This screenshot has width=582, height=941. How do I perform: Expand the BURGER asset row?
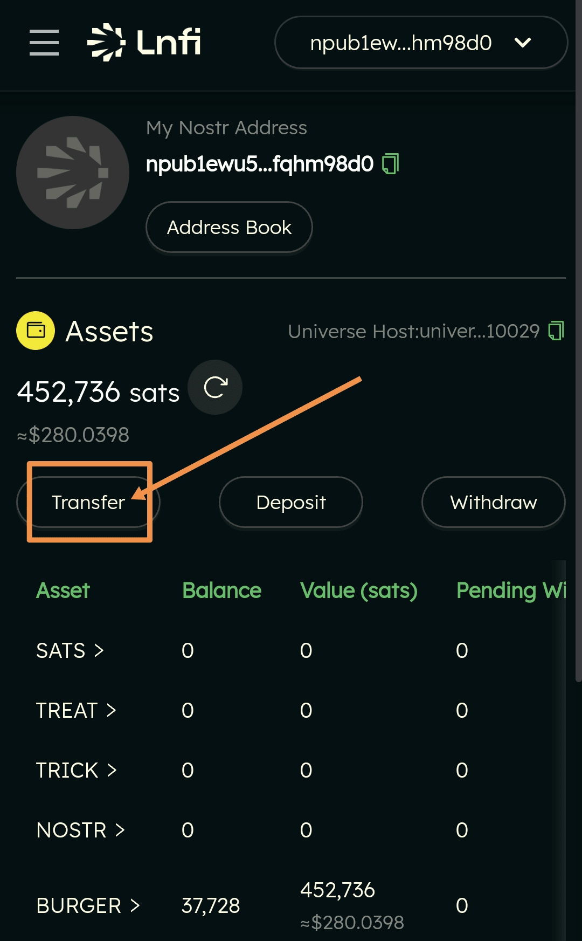click(88, 905)
